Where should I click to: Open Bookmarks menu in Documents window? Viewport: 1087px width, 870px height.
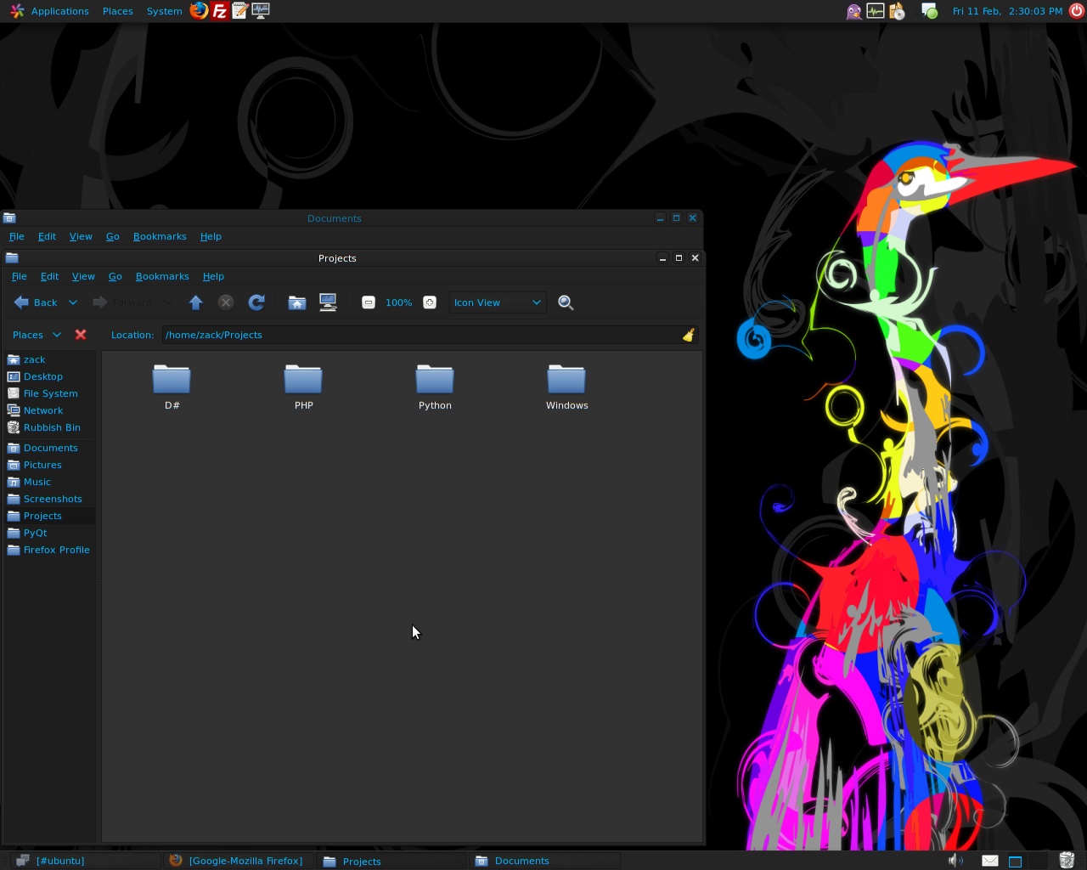pos(160,236)
